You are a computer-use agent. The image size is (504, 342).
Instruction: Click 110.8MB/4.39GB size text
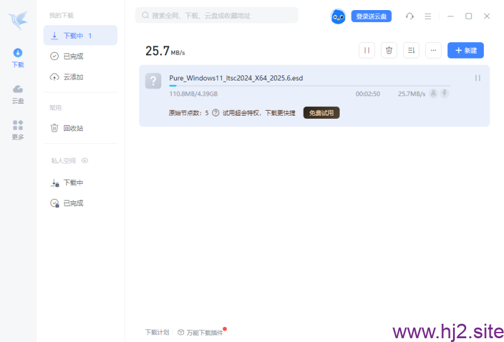(x=193, y=94)
